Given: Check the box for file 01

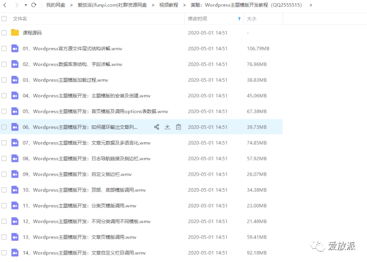Looking at the screenshot, I should coord(4,49).
